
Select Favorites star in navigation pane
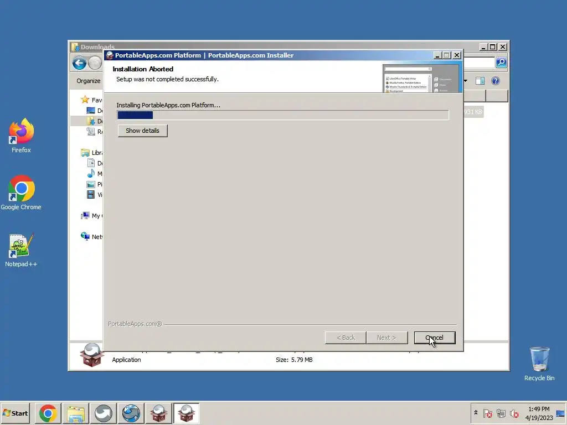[85, 100]
